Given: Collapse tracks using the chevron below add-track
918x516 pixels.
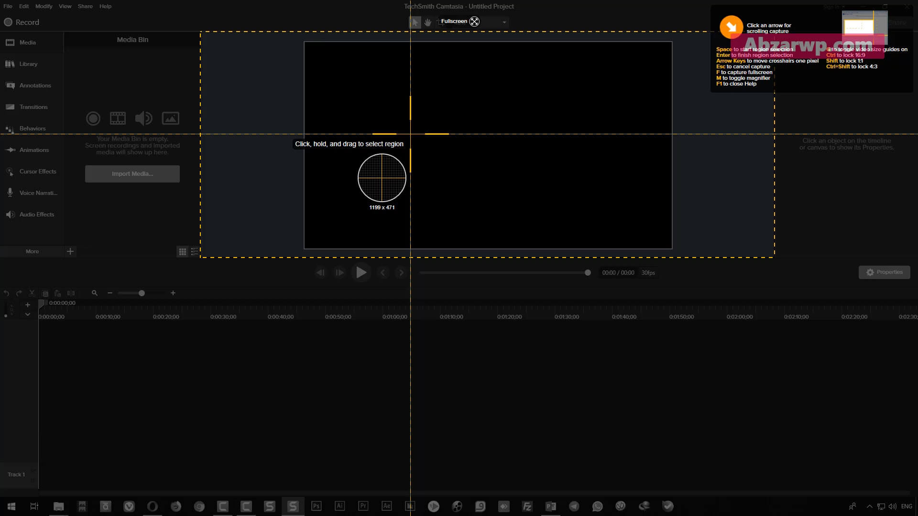Looking at the screenshot, I should tap(28, 314).
